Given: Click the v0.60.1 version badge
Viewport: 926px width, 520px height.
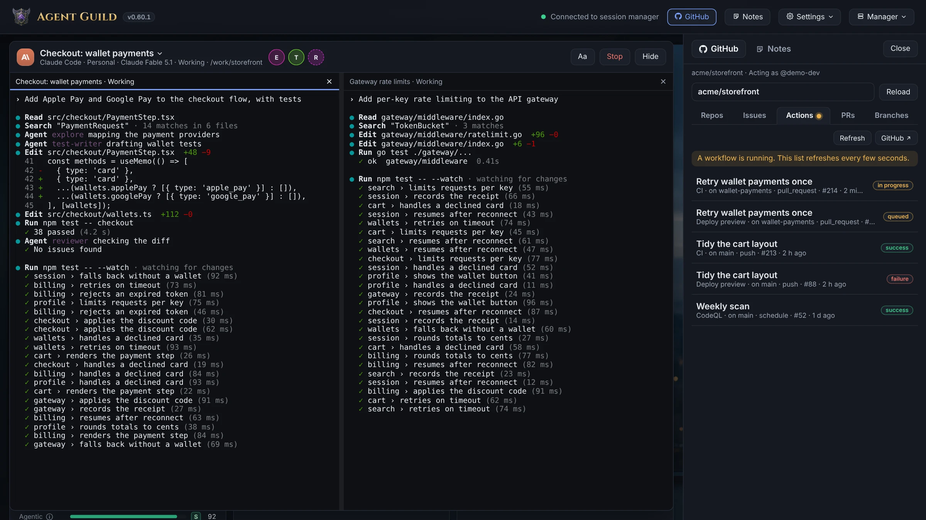Looking at the screenshot, I should [x=139, y=17].
